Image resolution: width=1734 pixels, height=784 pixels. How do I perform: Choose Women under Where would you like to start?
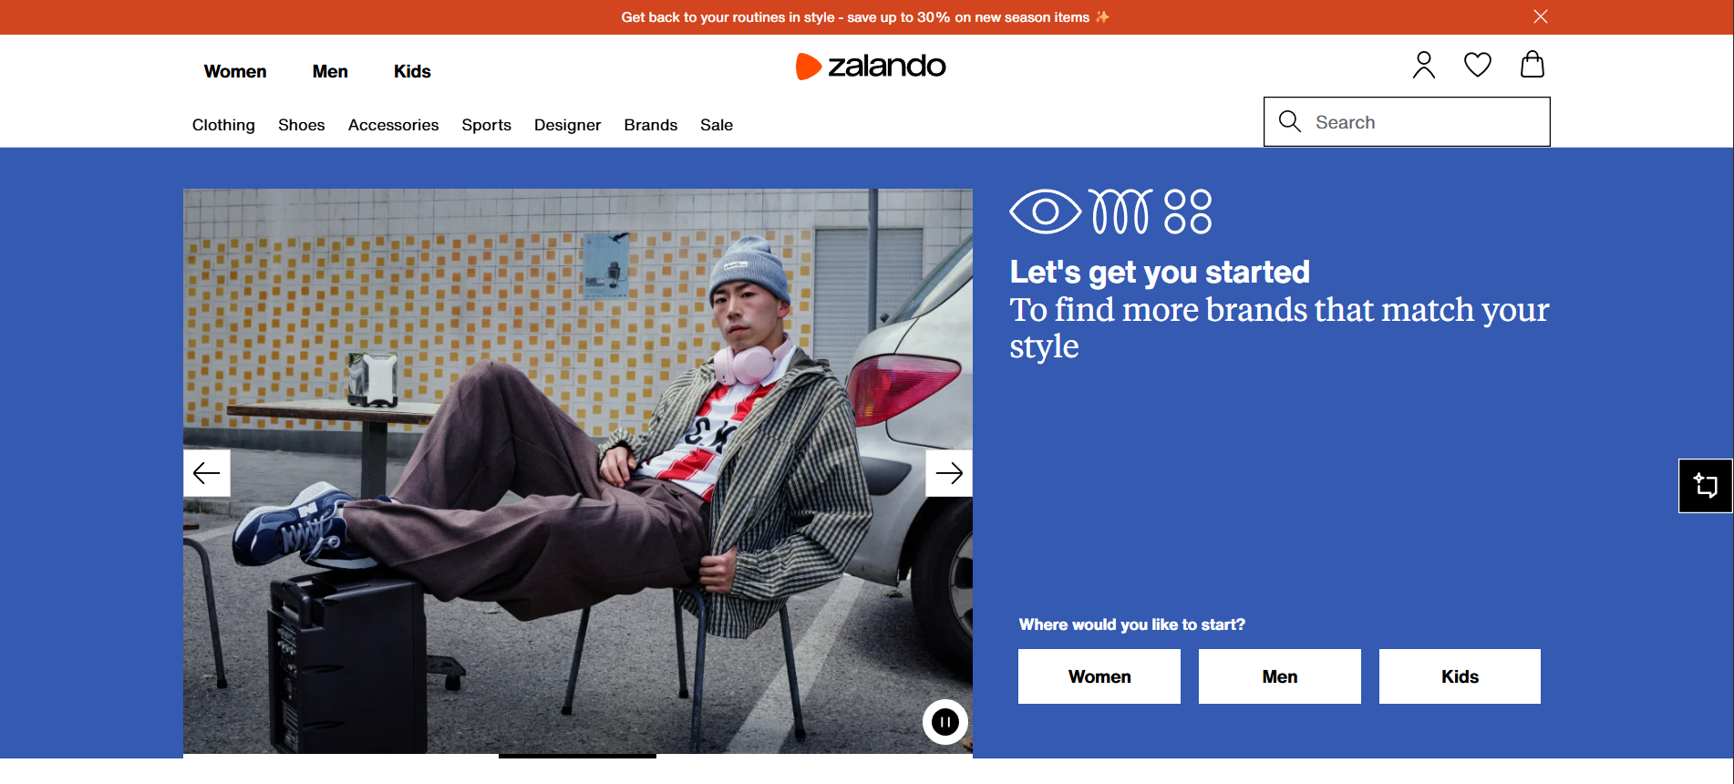[1099, 676]
